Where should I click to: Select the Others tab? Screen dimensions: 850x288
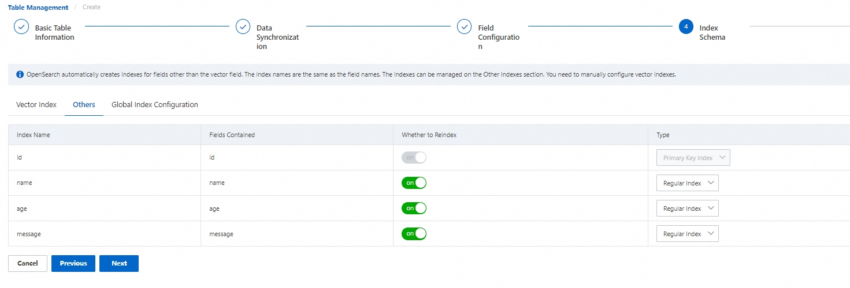tap(84, 105)
